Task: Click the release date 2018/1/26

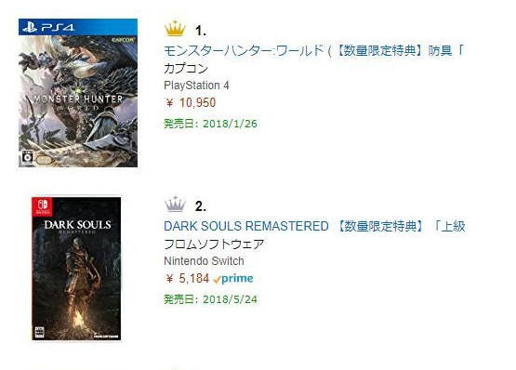Action: (211, 124)
